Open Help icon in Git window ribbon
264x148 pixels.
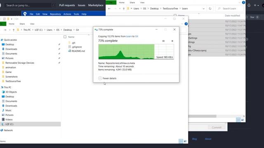point(186,24)
